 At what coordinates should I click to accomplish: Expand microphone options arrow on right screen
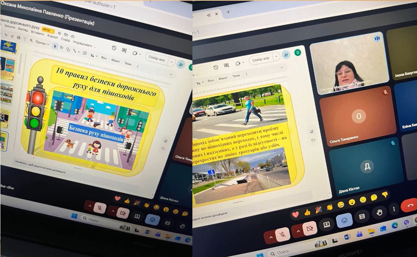[271, 238]
